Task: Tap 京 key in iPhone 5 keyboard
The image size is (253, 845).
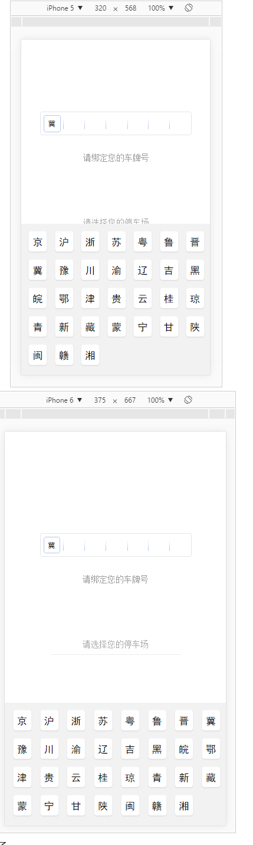Action: click(x=38, y=242)
